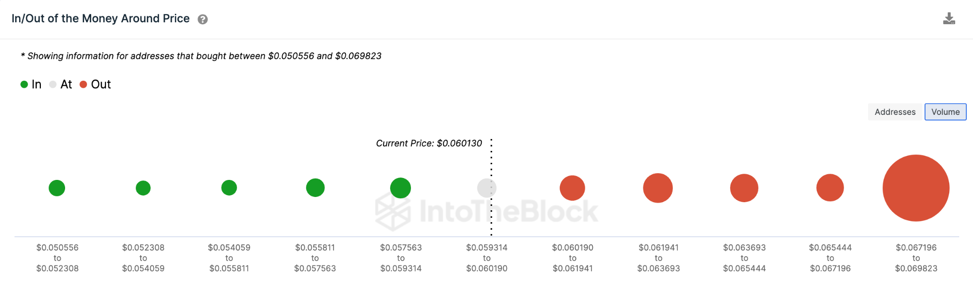Click green bubble for $0.057563 to $0.059314
This screenshot has height=281, width=973.
coord(401,188)
